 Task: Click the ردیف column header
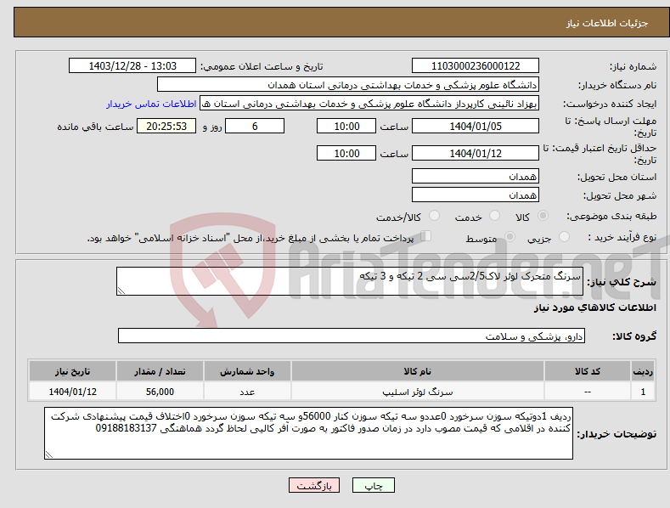coord(643,371)
